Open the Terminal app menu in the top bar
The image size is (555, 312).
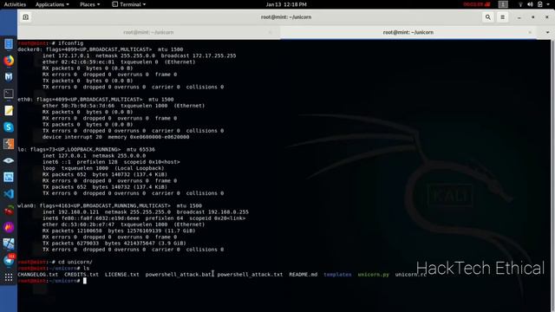click(x=129, y=4)
